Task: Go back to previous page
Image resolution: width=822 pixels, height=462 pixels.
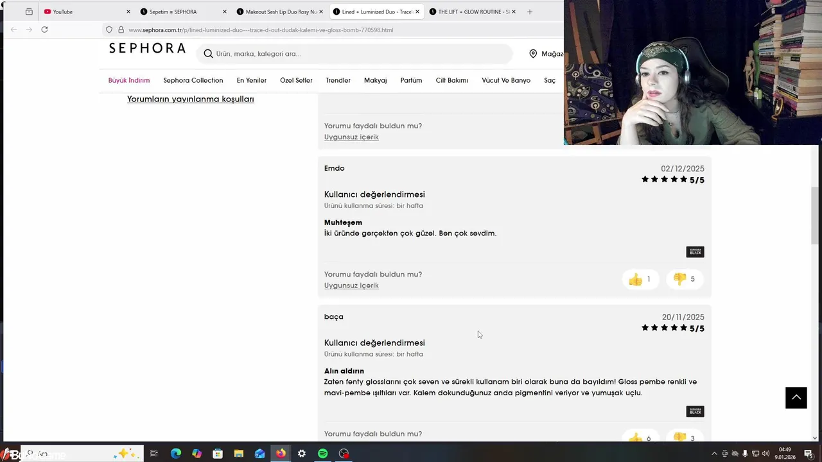Action: tap(13, 30)
